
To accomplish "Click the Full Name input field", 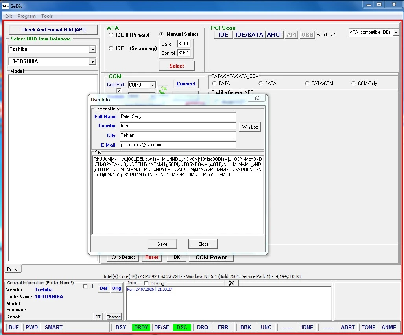I will coord(178,116).
